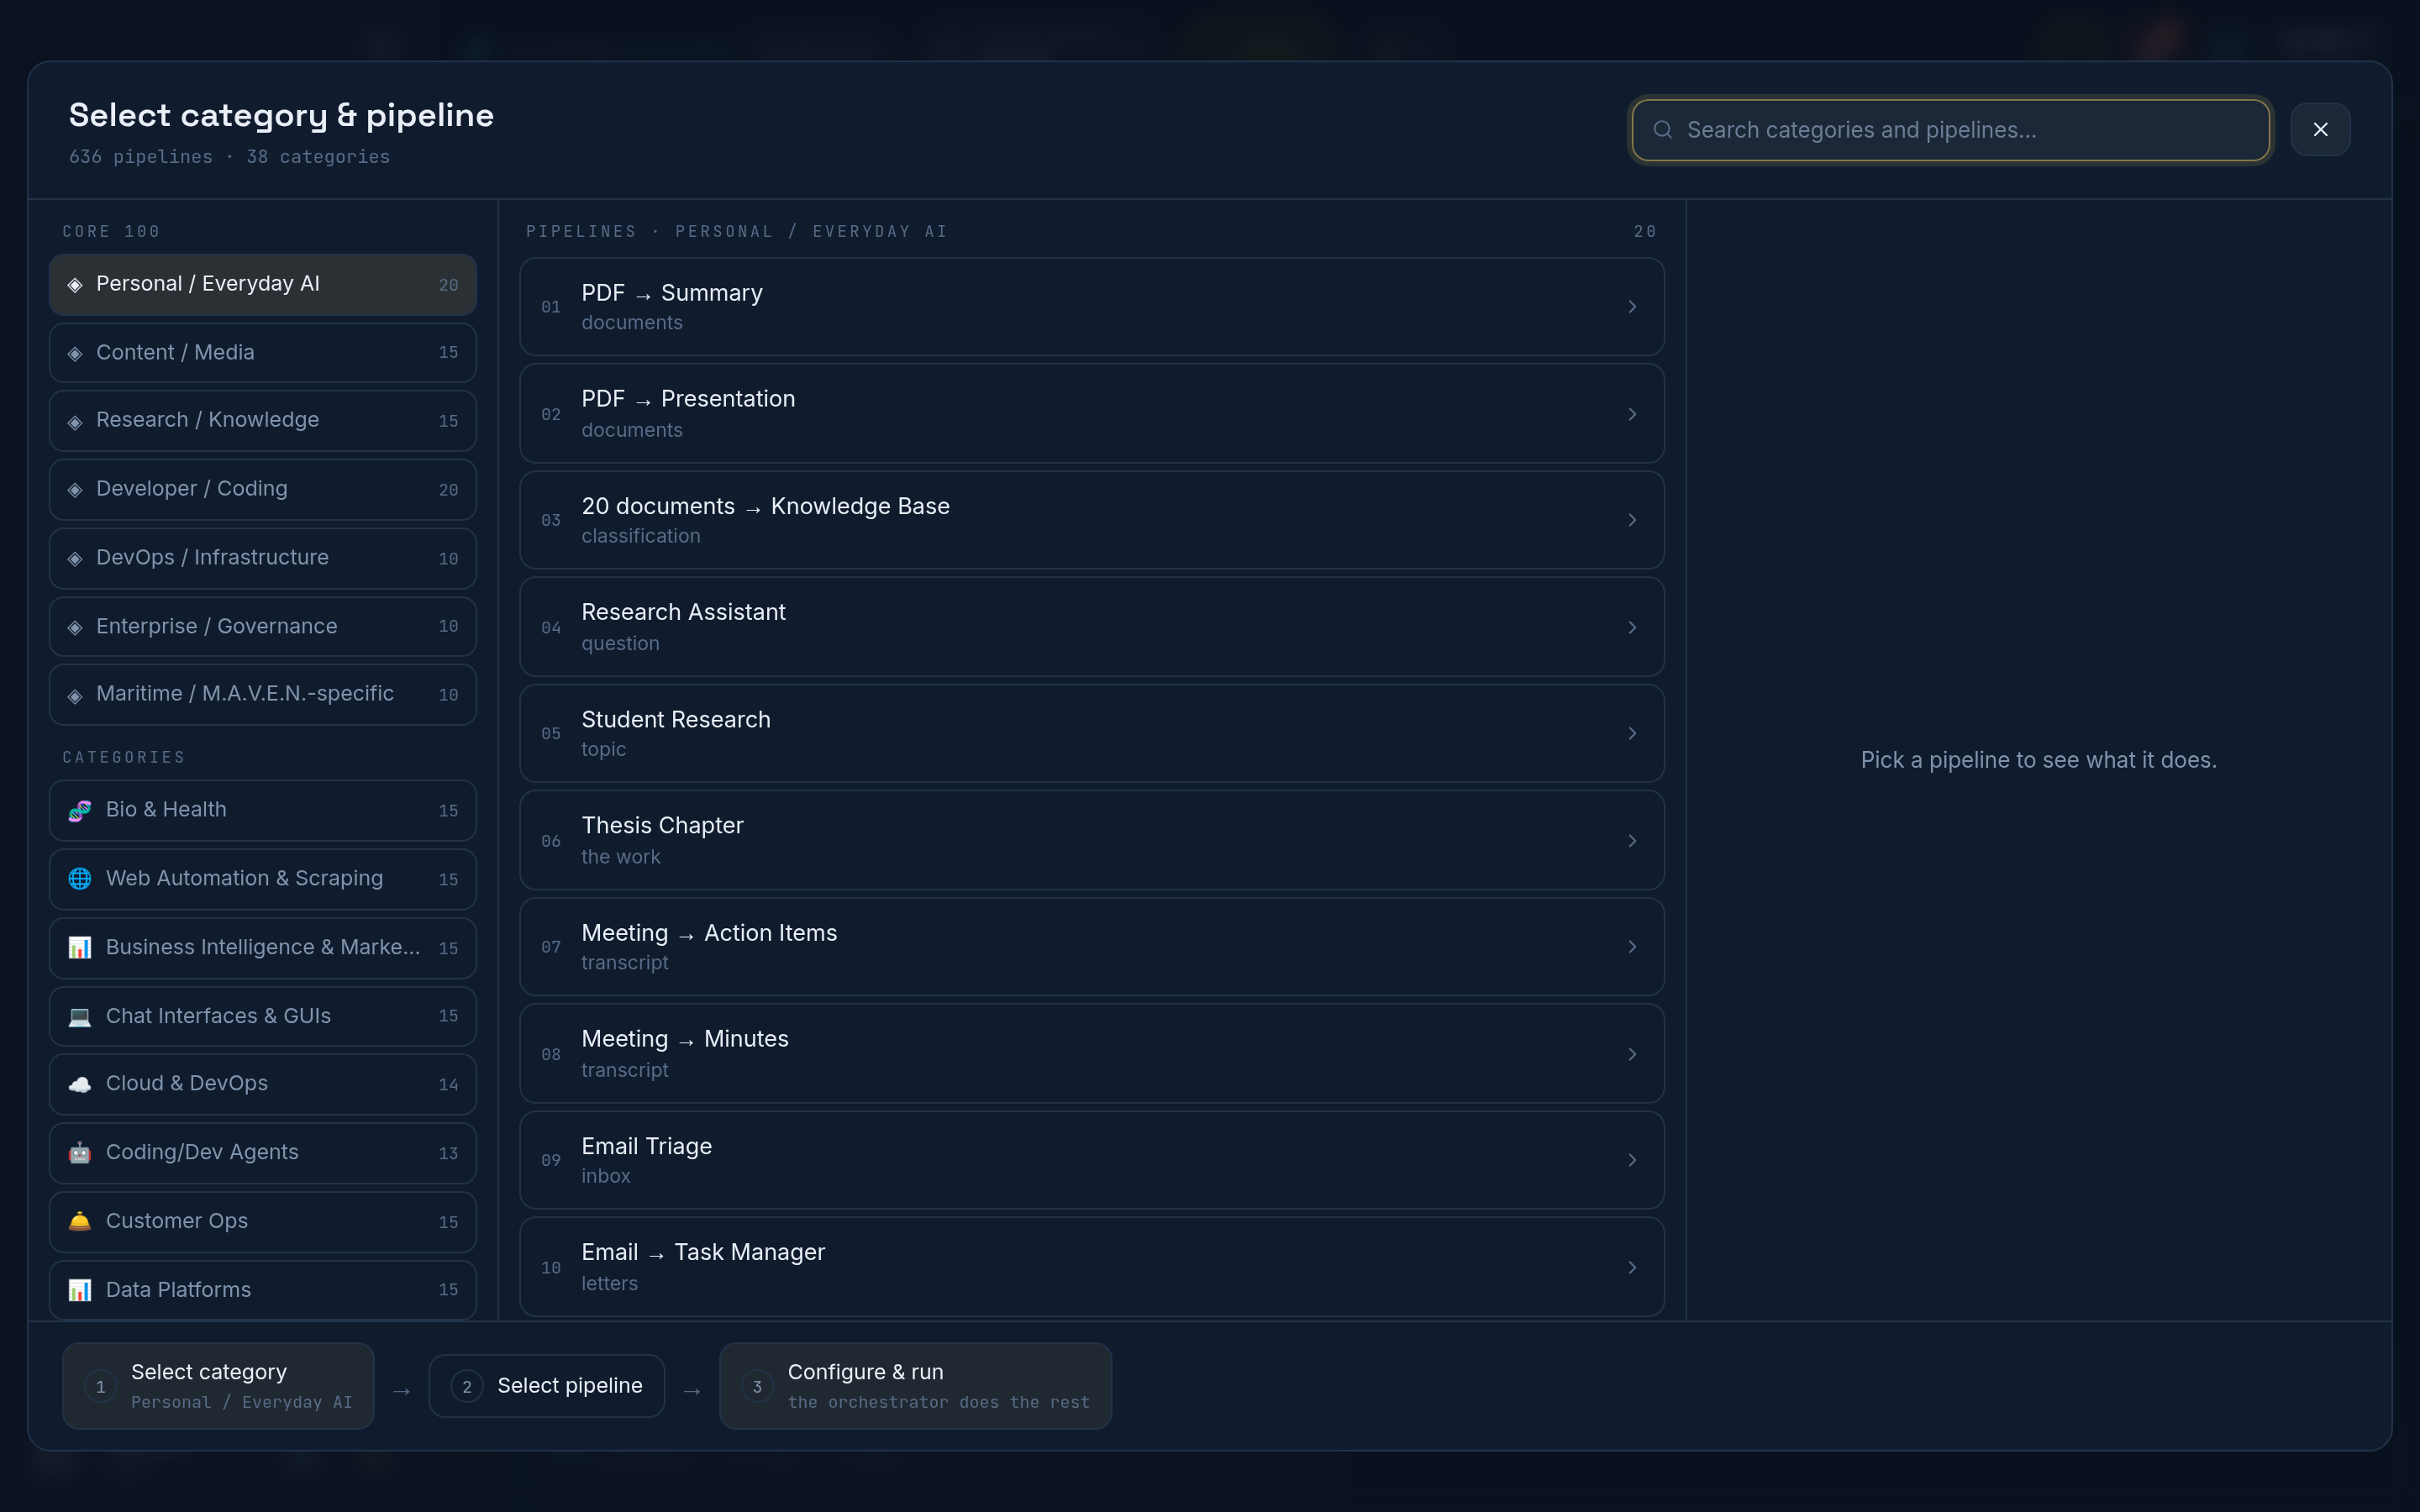This screenshot has width=2420, height=1512.
Task: Click the pipeline count "20" in the header
Action: 1645,232
